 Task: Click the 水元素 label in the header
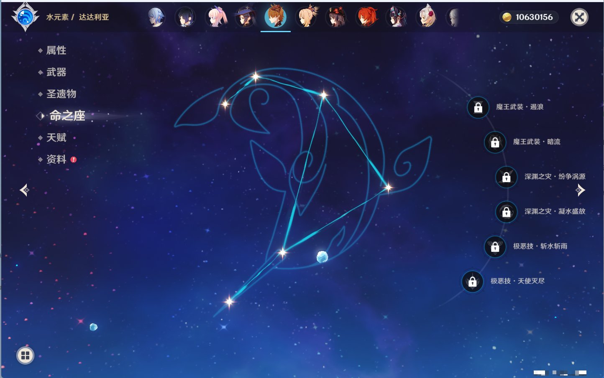point(57,17)
